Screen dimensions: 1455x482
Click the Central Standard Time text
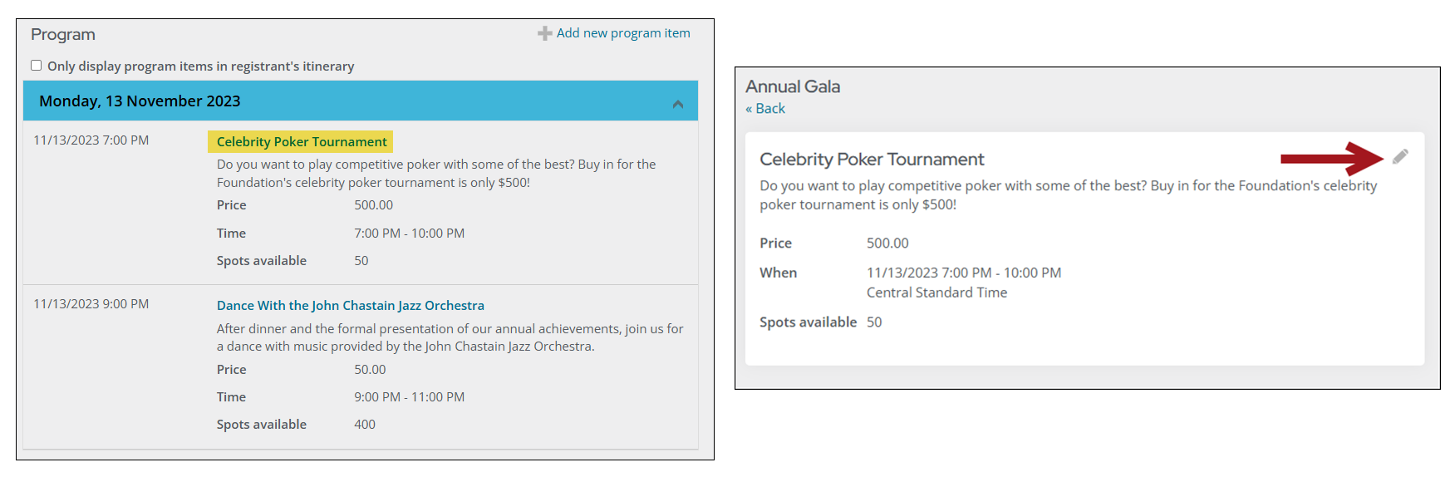pos(936,293)
